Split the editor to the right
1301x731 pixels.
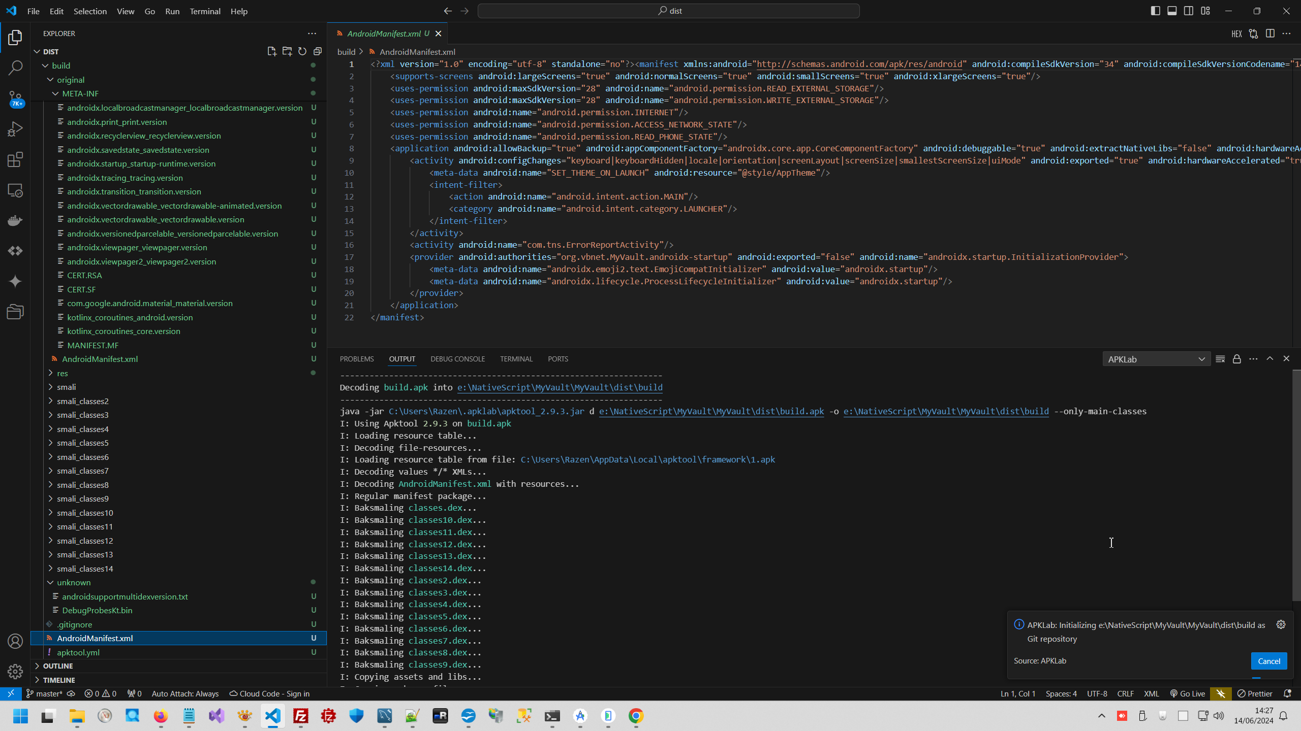pyautogui.click(x=1271, y=34)
